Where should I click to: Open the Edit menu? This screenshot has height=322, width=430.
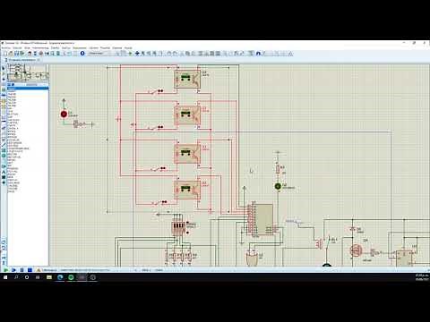pyautogui.click(x=17, y=47)
